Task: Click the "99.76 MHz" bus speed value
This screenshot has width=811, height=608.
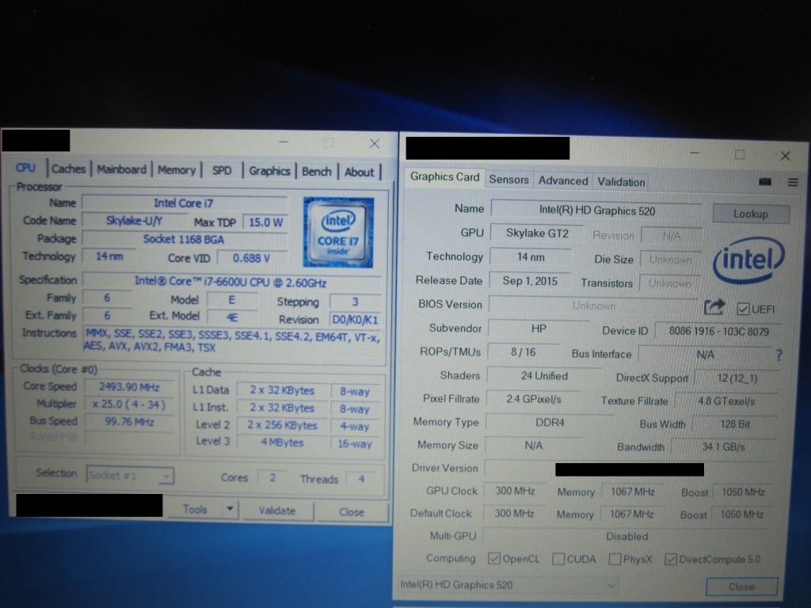Action: [x=129, y=422]
